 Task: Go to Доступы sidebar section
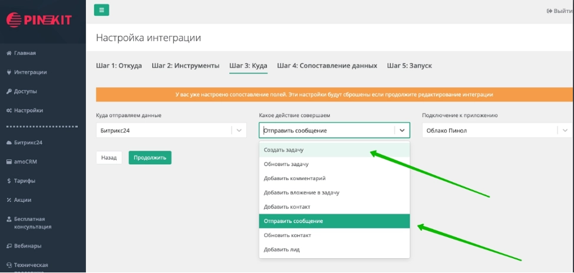(x=25, y=91)
